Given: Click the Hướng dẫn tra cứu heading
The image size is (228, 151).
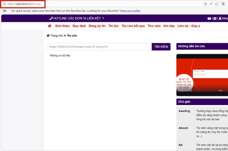Looking at the screenshot, I should (192, 46).
